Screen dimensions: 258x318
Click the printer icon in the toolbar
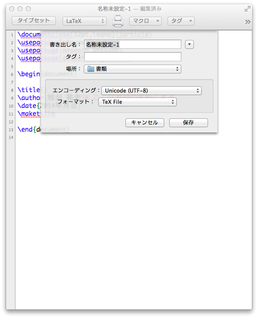(x=118, y=21)
